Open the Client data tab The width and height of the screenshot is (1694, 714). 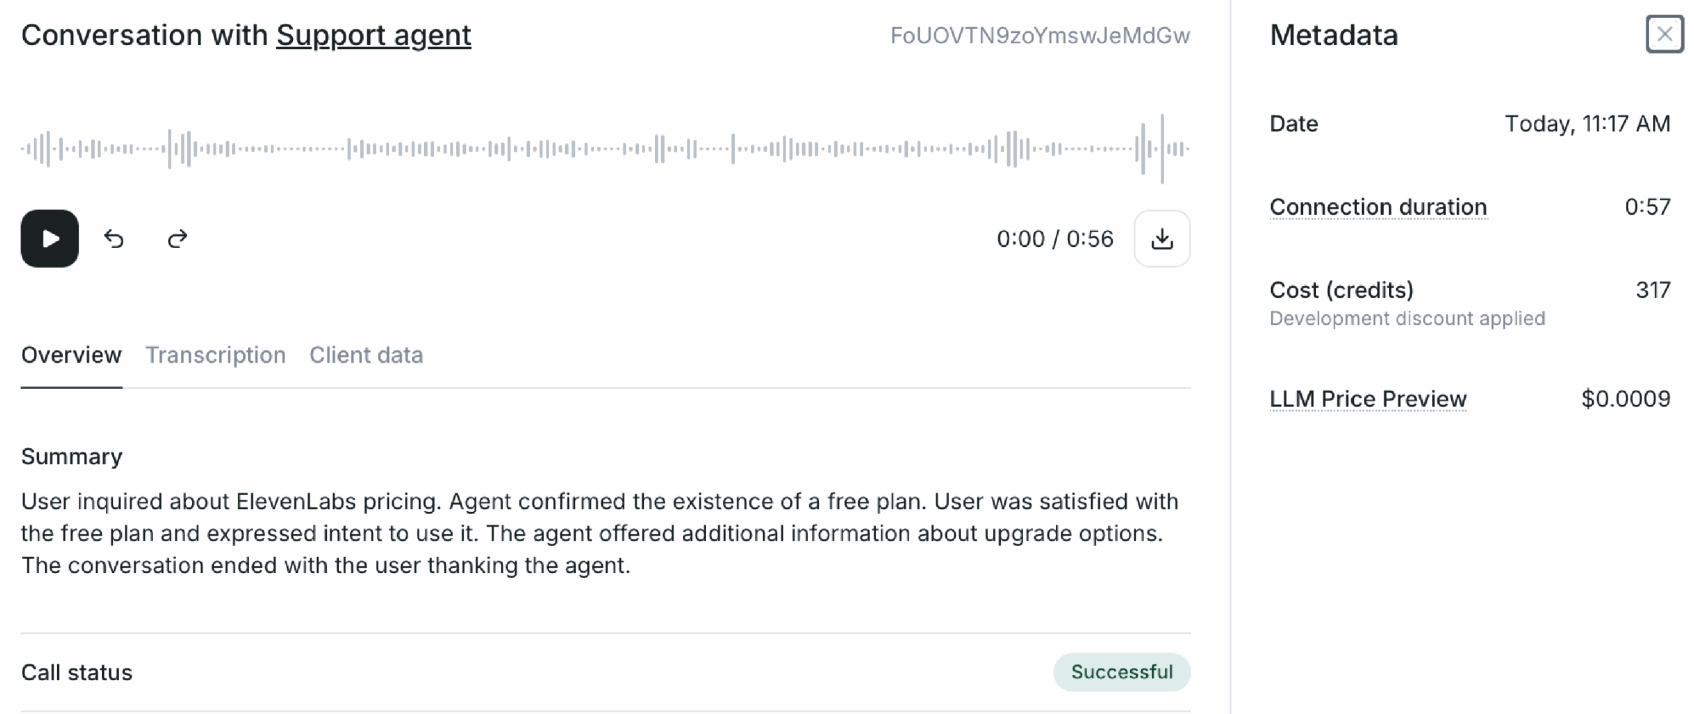click(x=366, y=355)
